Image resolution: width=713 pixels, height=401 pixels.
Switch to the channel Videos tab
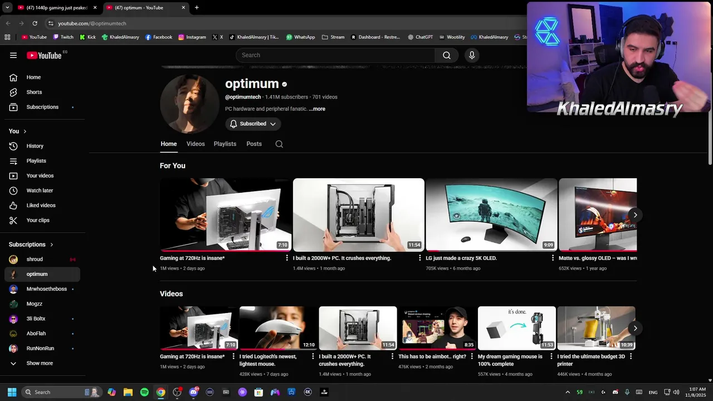click(196, 144)
